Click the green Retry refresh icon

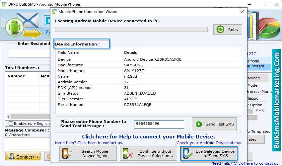point(220,30)
